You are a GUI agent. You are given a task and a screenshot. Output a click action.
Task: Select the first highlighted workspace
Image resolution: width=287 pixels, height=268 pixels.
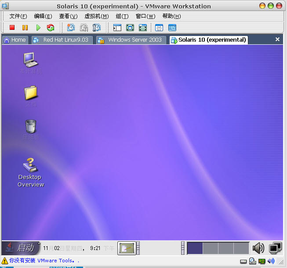[x=195, y=248]
